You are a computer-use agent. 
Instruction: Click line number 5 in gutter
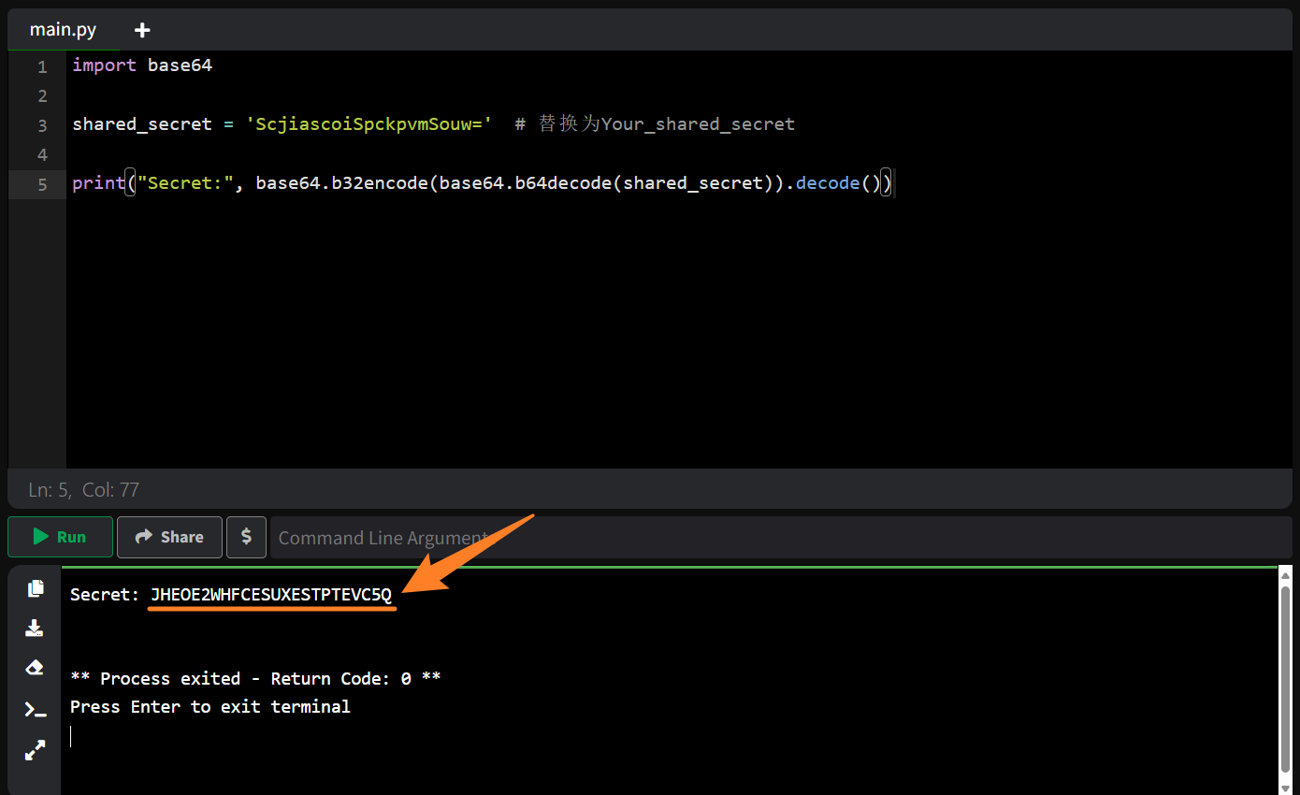click(42, 184)
